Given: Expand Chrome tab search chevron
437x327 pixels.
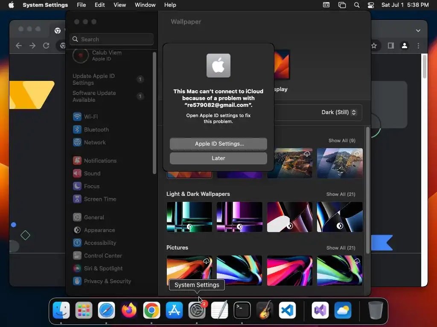Looking at the screenshot, I should 418,31.
